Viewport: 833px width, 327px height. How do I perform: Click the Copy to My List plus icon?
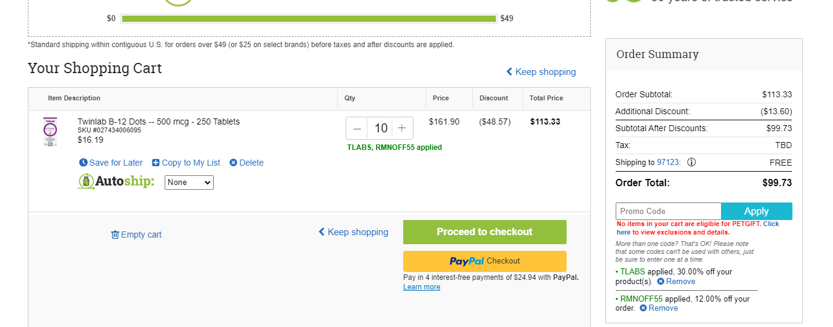pyautogui.click(x=156, y=163)
